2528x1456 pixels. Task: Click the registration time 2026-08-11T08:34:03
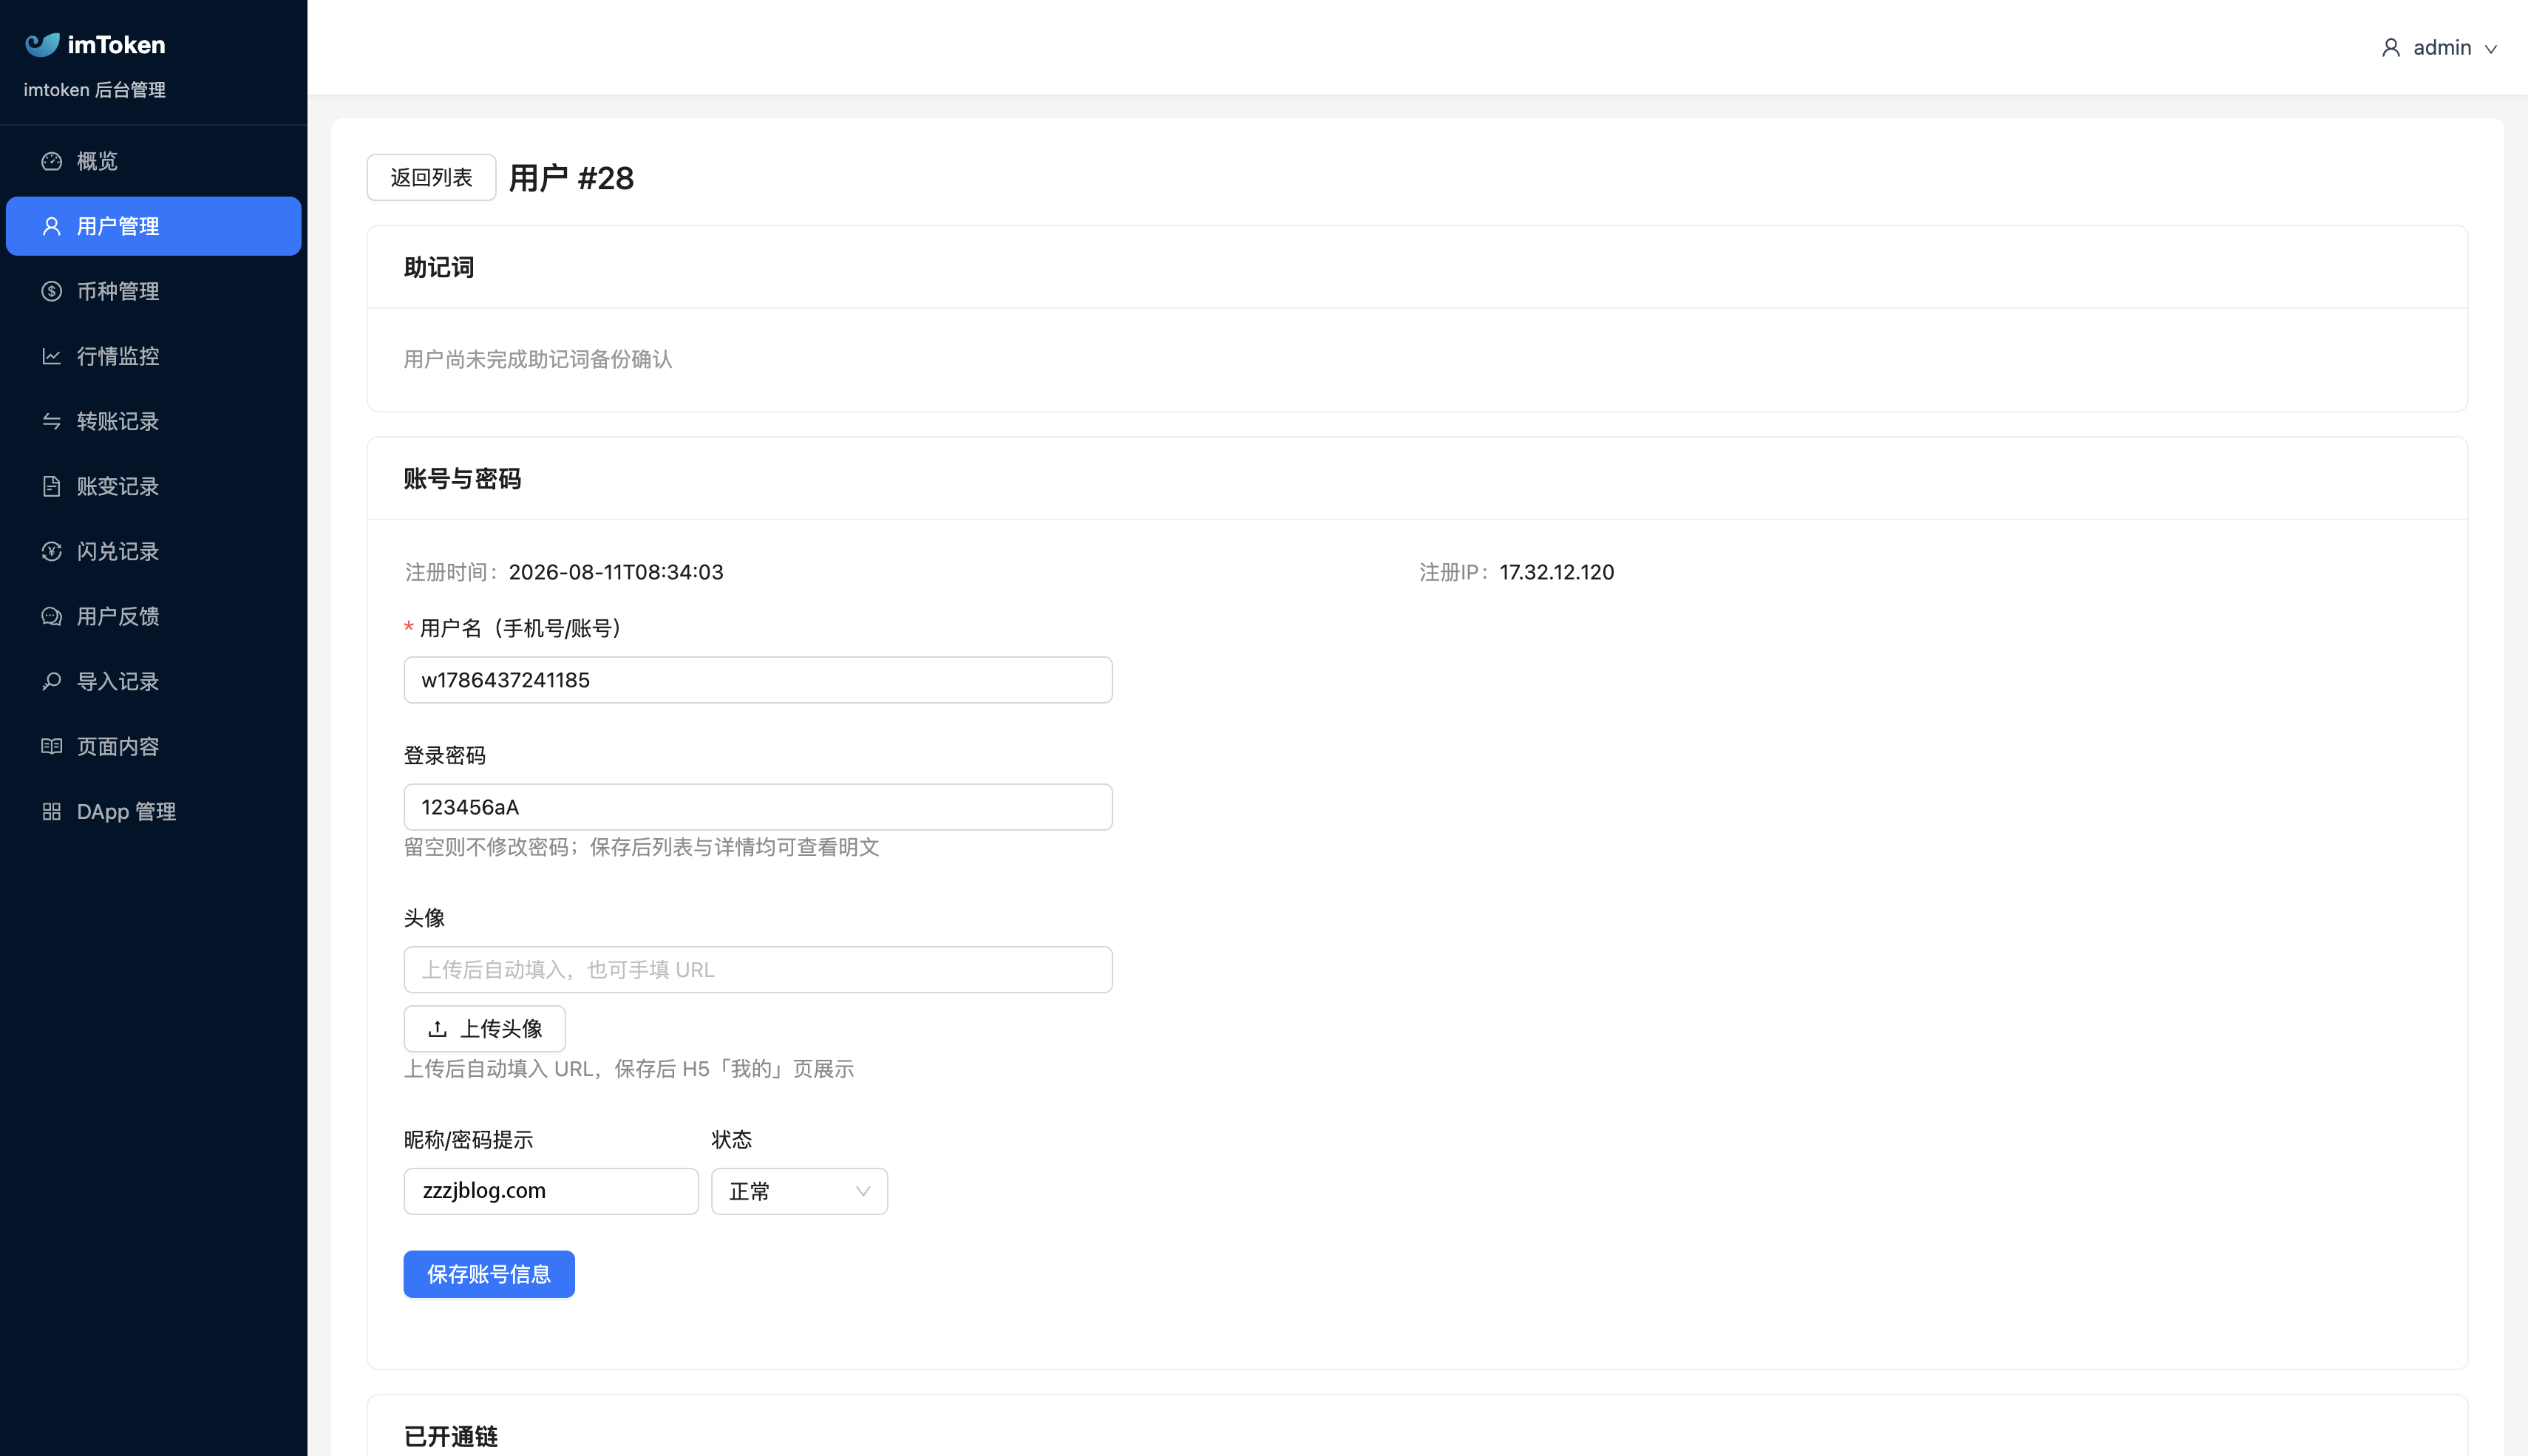616,572
